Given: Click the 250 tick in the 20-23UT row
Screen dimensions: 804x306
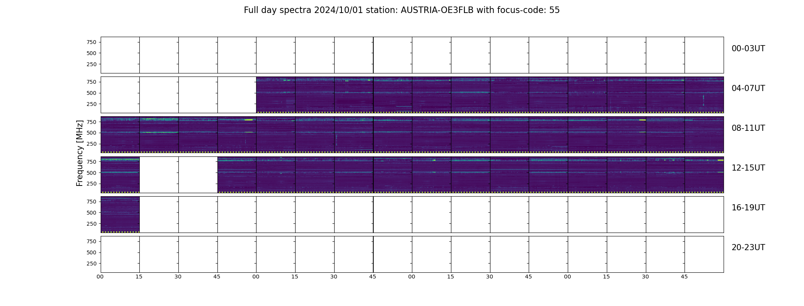Looking at the screenshot, I should pyautogui.click(x=92, y=264).
